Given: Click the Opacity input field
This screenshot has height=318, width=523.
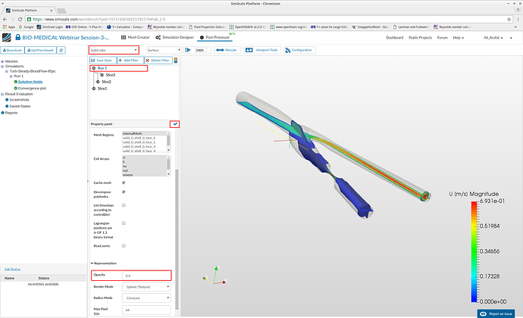Looking at the screenshot, I should coord(146,276).
